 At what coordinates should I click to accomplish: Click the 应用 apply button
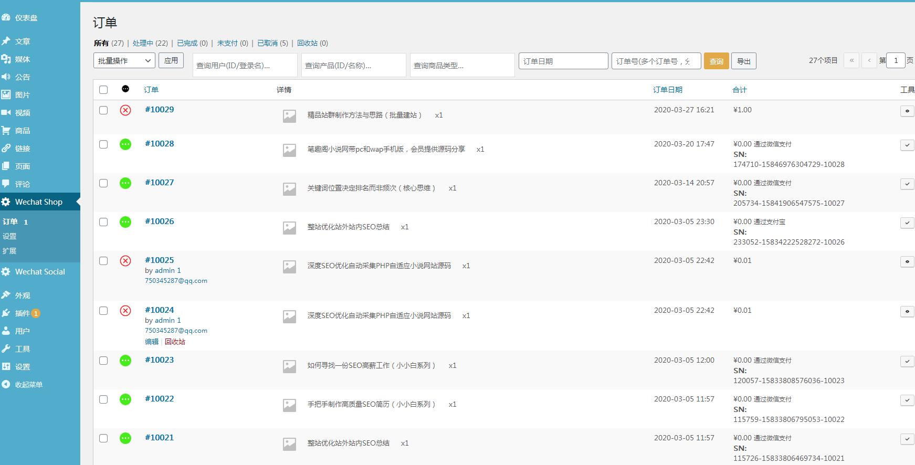click(x=171, y=60)
